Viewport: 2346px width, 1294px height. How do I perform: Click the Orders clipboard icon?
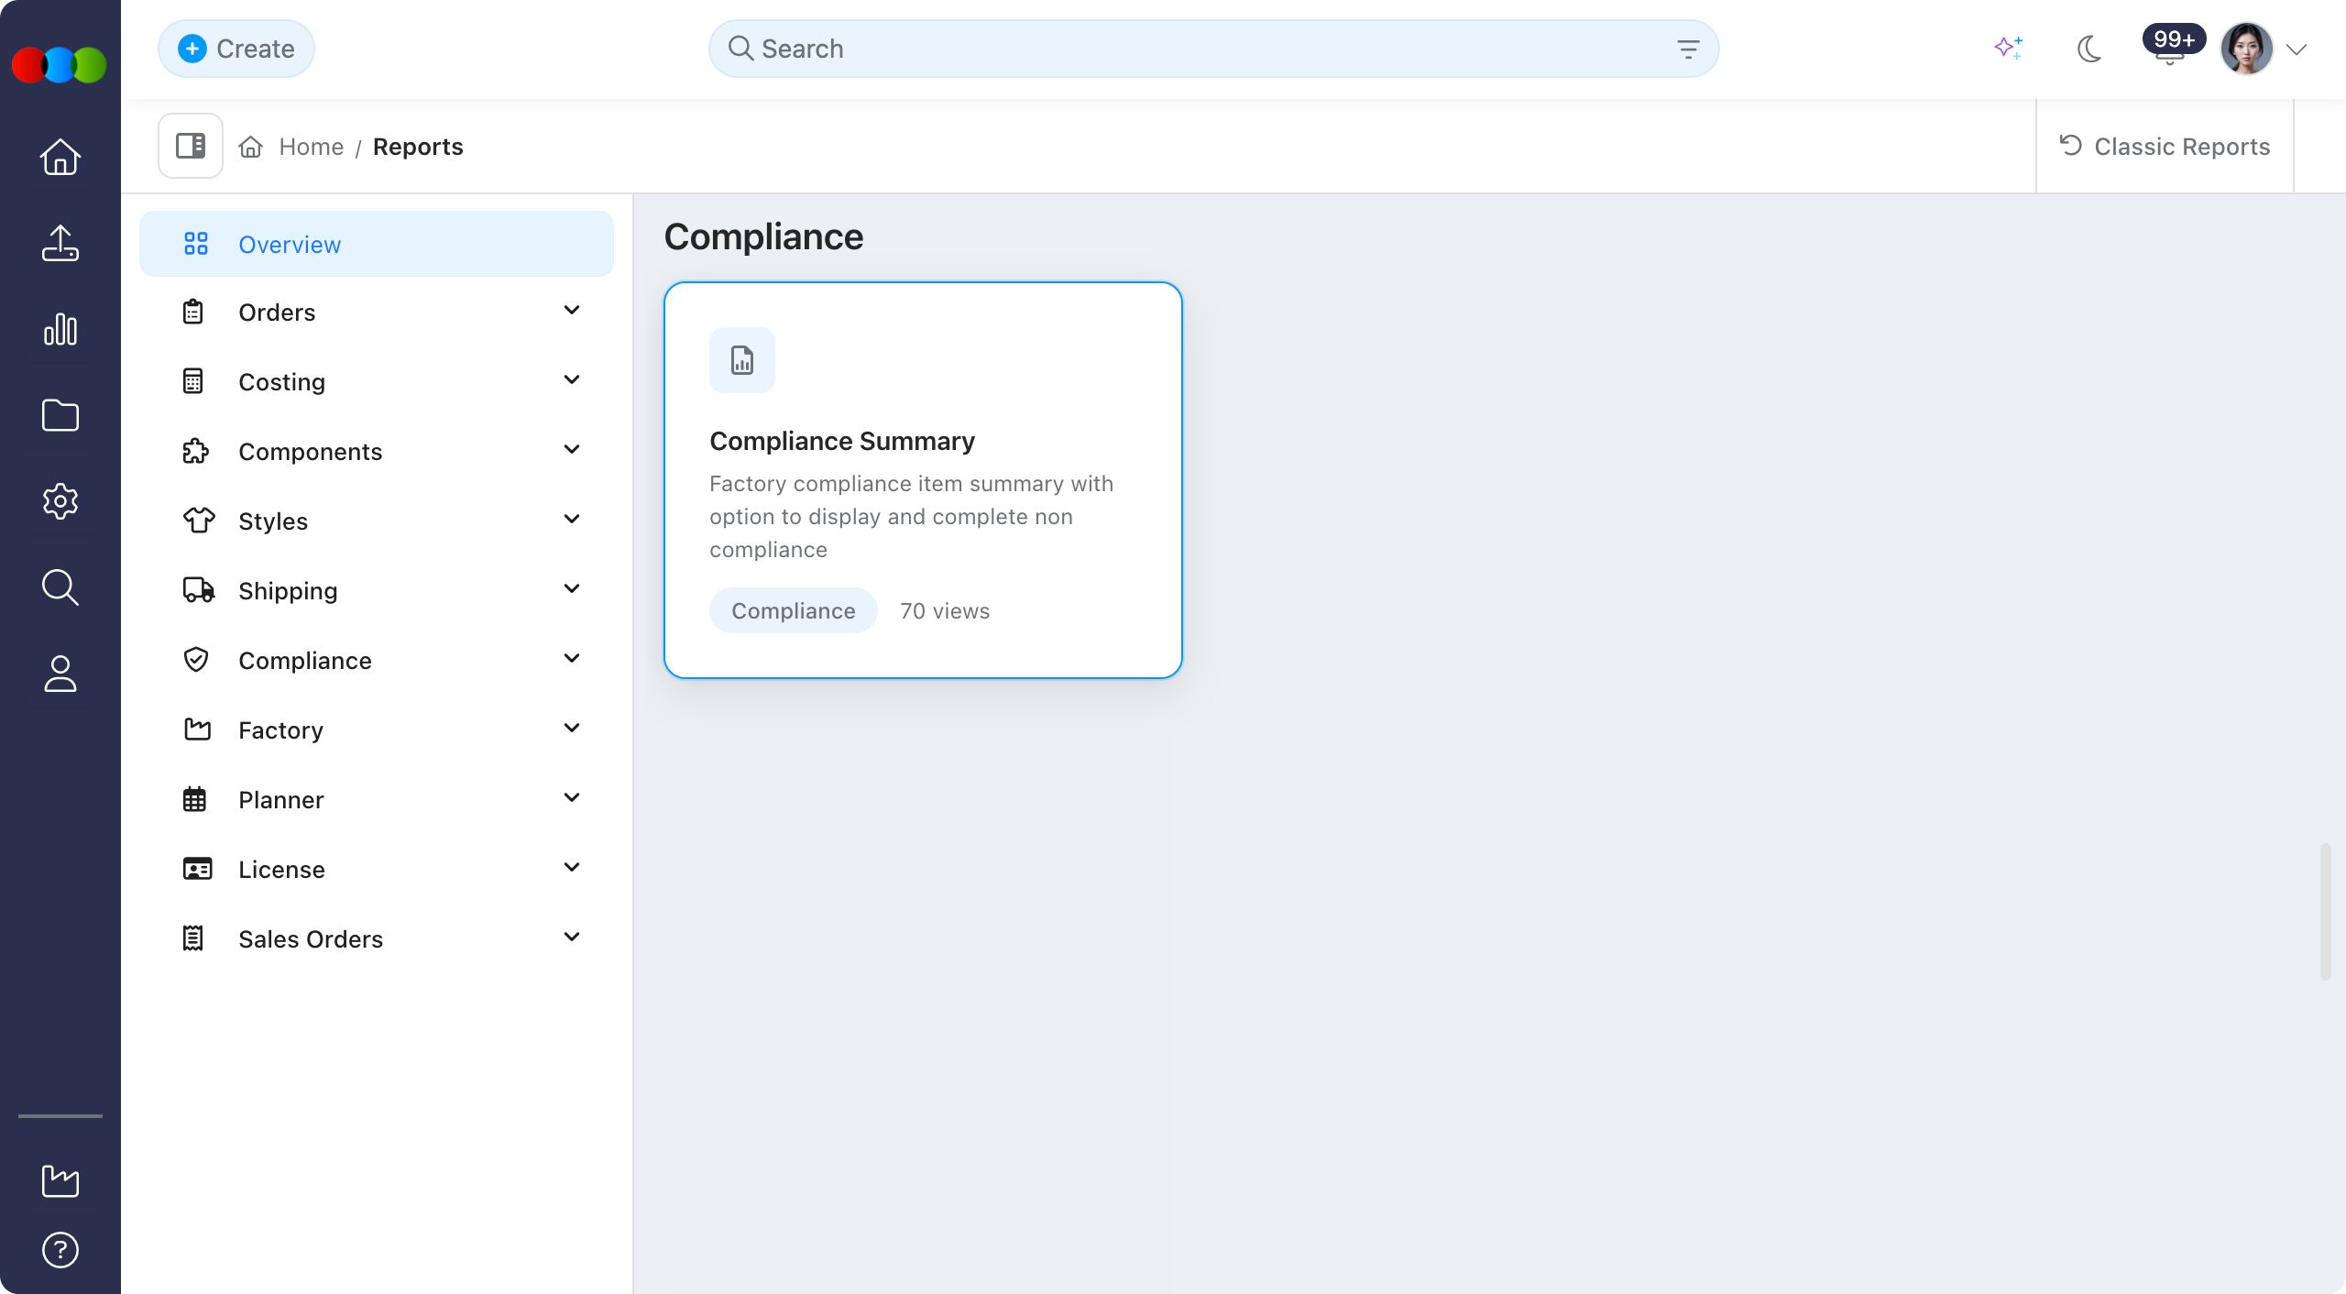(x=193, y=313)
